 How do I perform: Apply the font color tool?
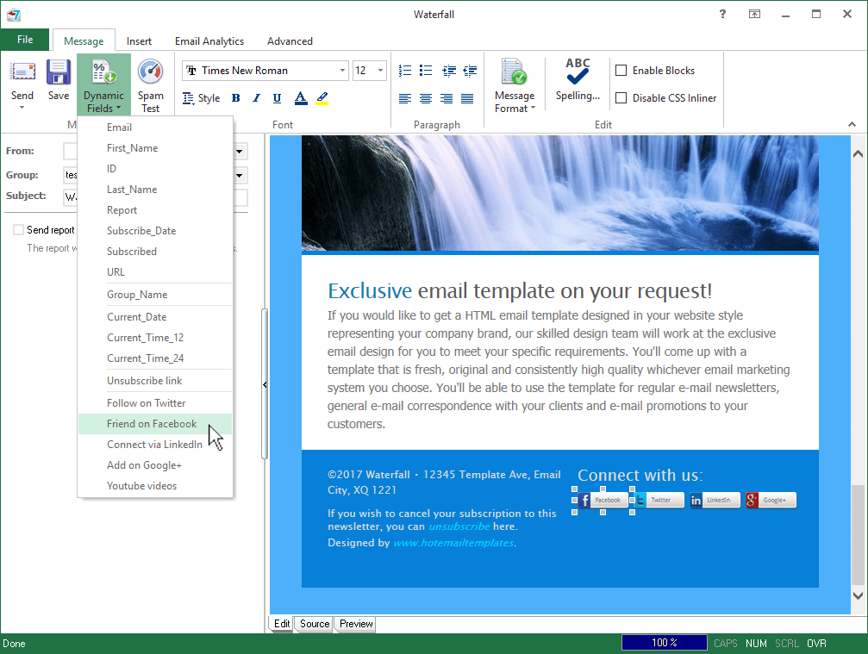[x=301, y=98]
